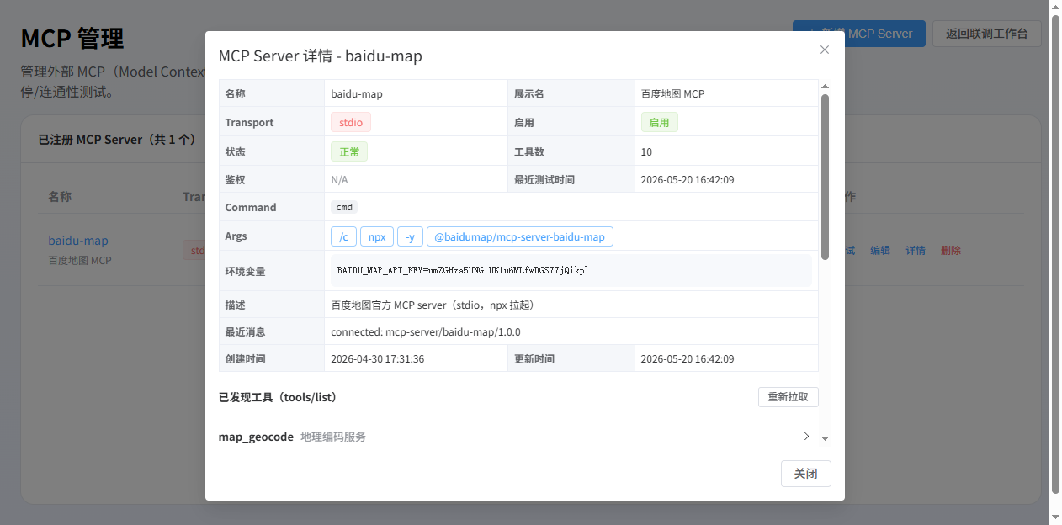
Task: Select the /c argument tag
Action: [344, 236]
